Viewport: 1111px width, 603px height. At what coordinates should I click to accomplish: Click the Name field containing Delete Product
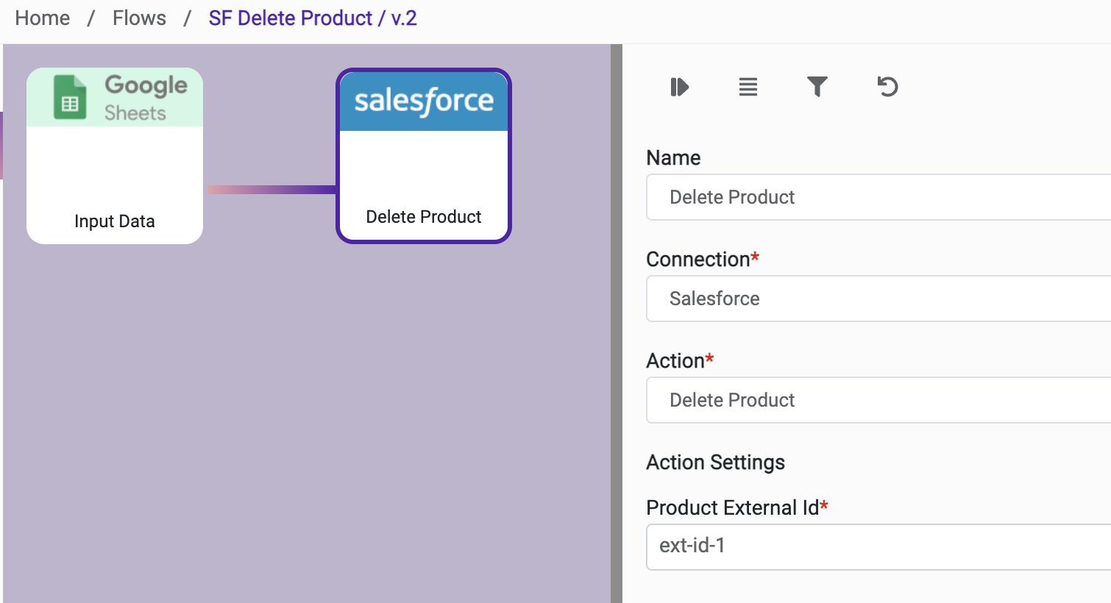[876, 197]
